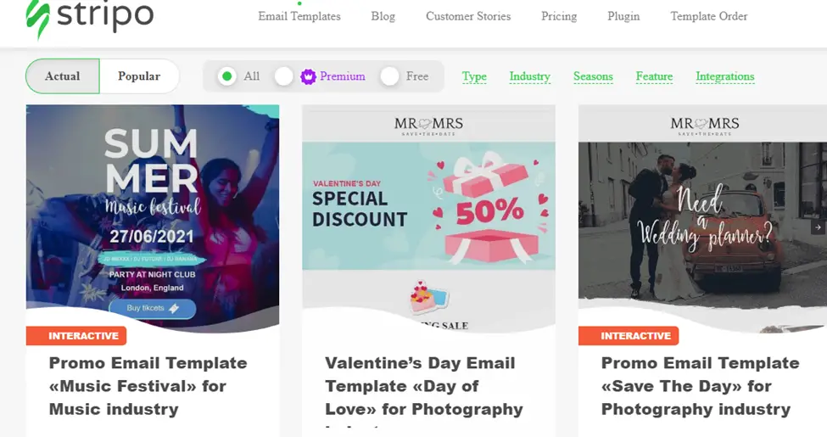The image size is (827, 437).
Task: Select the All radio option
Action: click(x=226, y=76)
